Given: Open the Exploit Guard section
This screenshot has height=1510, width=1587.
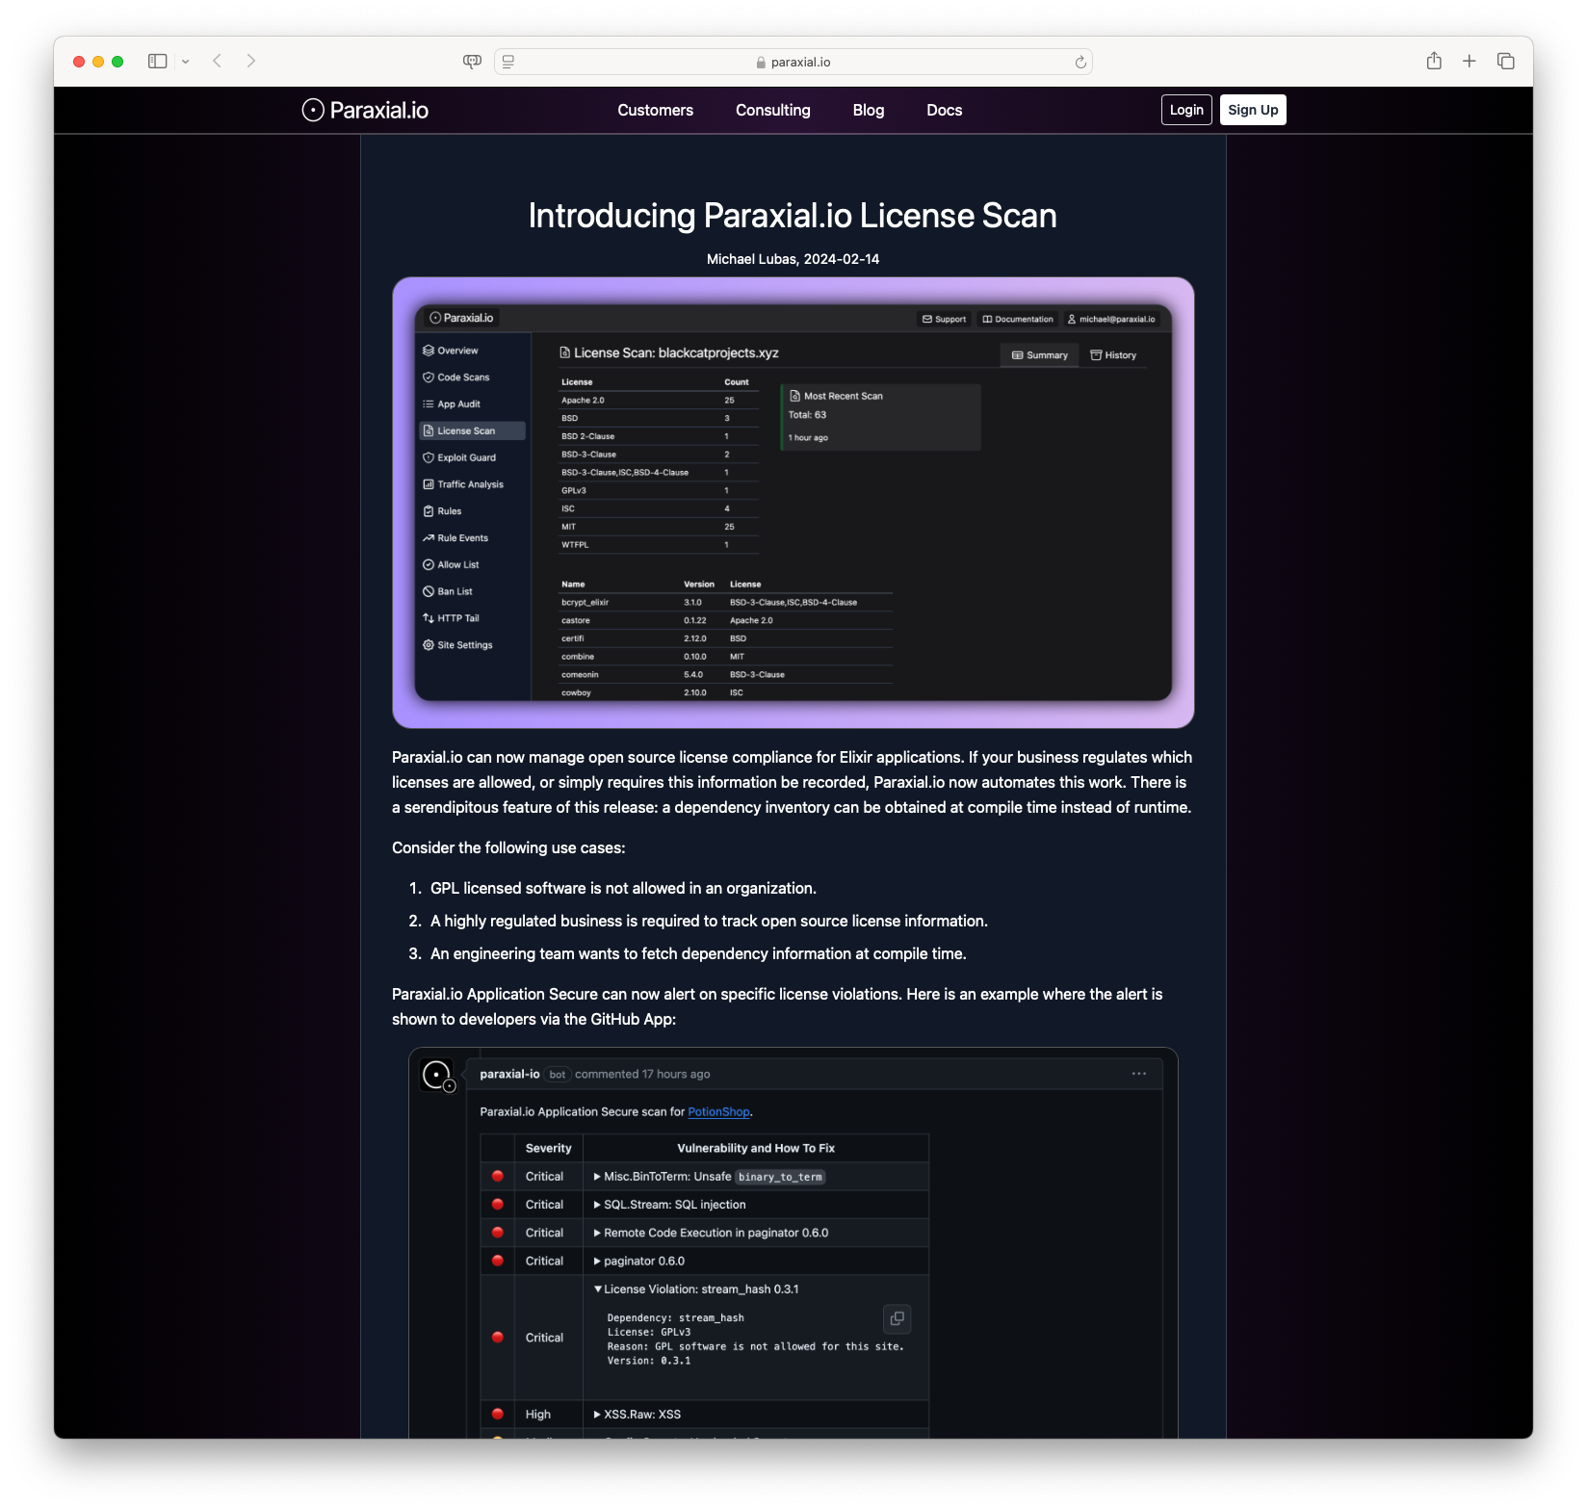Looking at the screenshot, I should (x=465, y=457).
